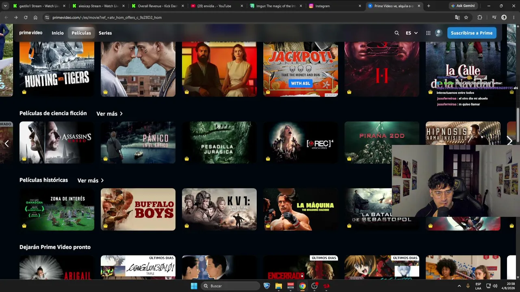Click the browser home icon
Screen dimensions: 520x292
tap(35, 17)
